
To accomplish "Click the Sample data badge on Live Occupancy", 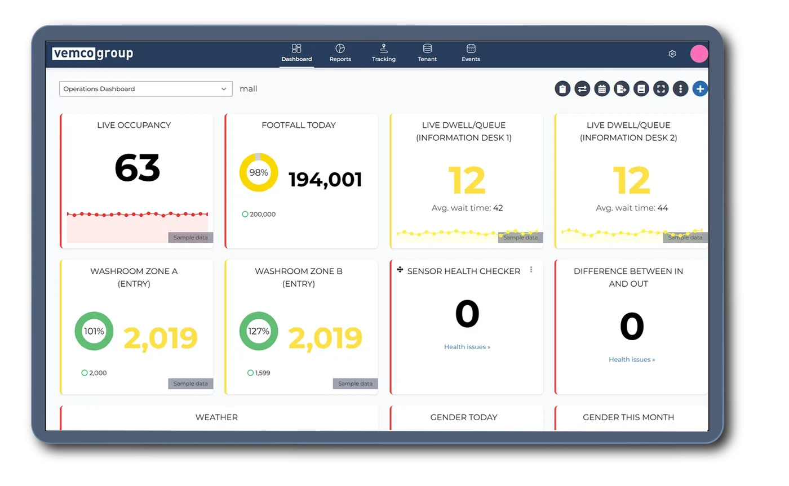I will [190, 238].
